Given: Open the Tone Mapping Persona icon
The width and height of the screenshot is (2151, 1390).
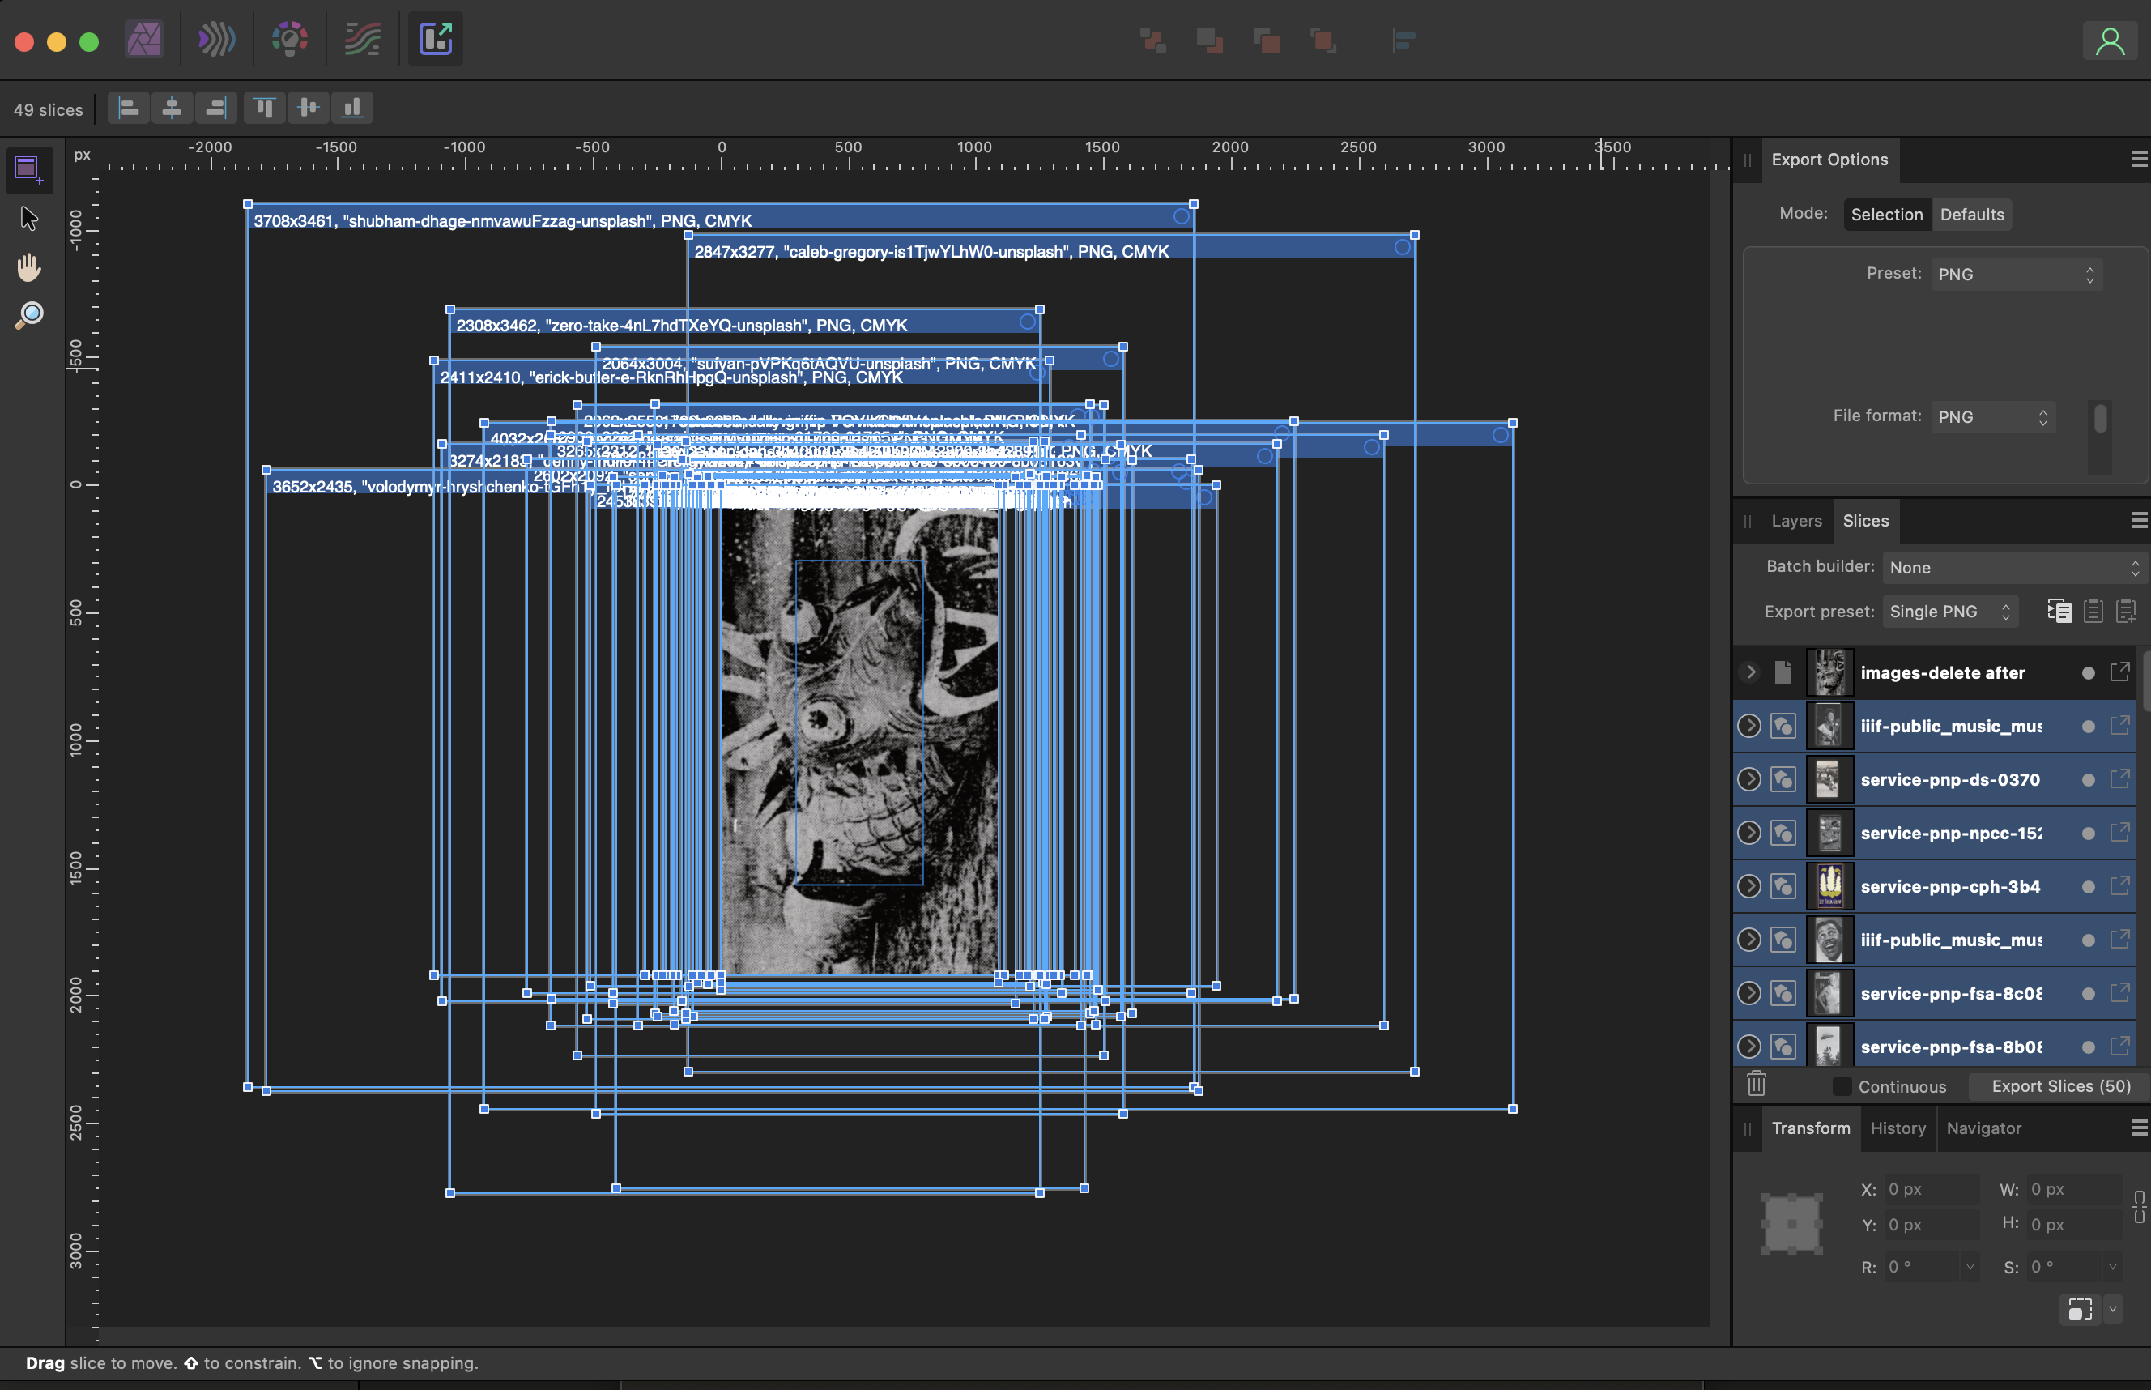Looking at the screenshot, I should (363, 40).
